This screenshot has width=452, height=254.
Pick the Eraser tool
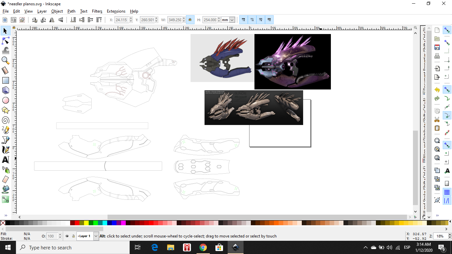tap(5, 180)
